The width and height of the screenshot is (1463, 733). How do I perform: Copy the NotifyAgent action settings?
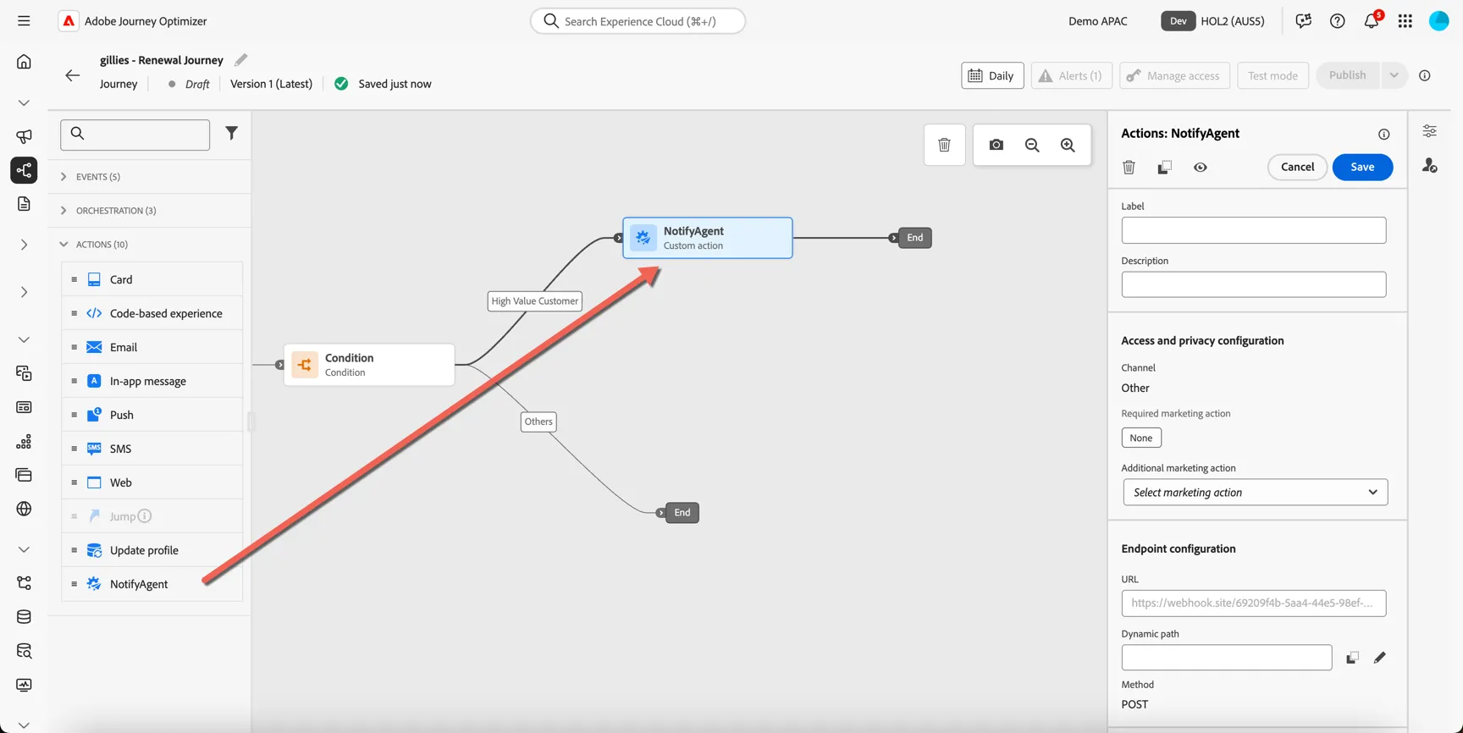(1165, 167)
